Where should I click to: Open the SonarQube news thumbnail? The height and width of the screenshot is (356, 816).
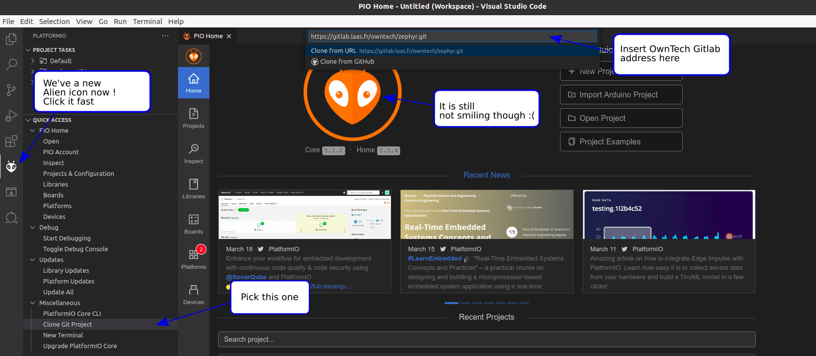305,214
